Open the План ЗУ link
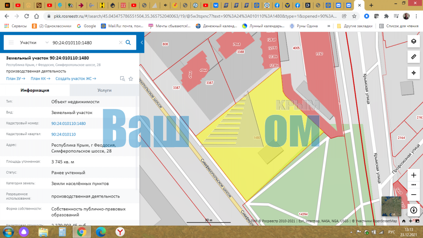 pyautogui.click(x=16, y=79)
